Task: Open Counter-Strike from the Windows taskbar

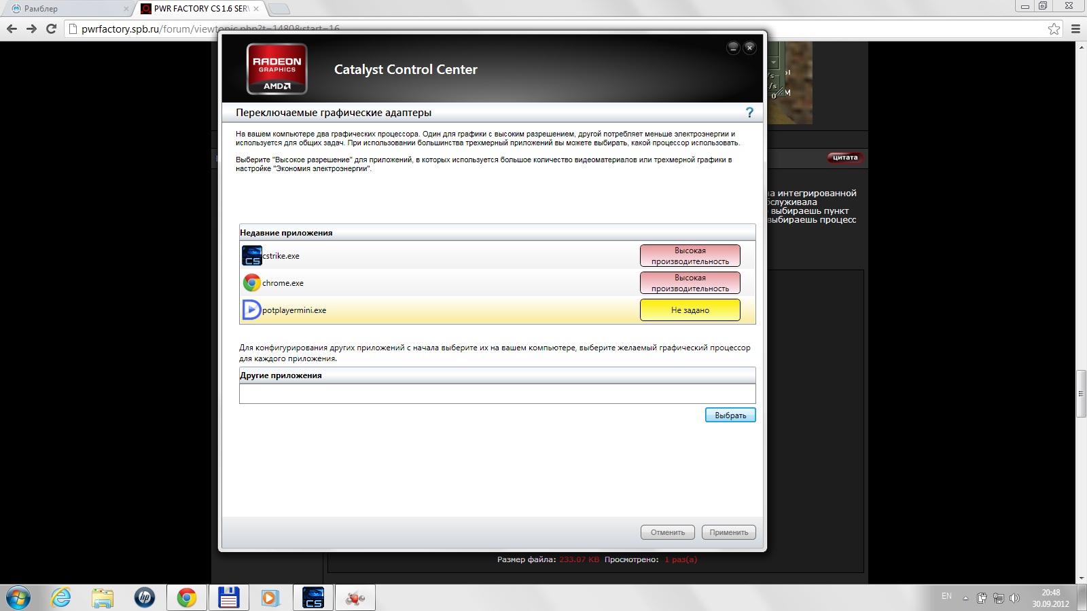Action: (x=313, y=598)
